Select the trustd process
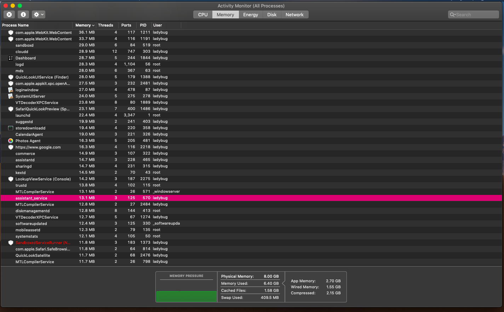504x312 pixels. click(x=251, y=185)
